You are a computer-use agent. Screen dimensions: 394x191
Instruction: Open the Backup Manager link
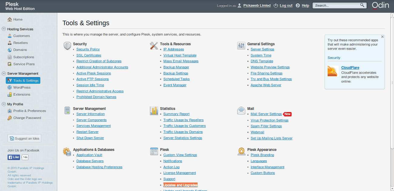pyautogui.click(x=176, y=67)
